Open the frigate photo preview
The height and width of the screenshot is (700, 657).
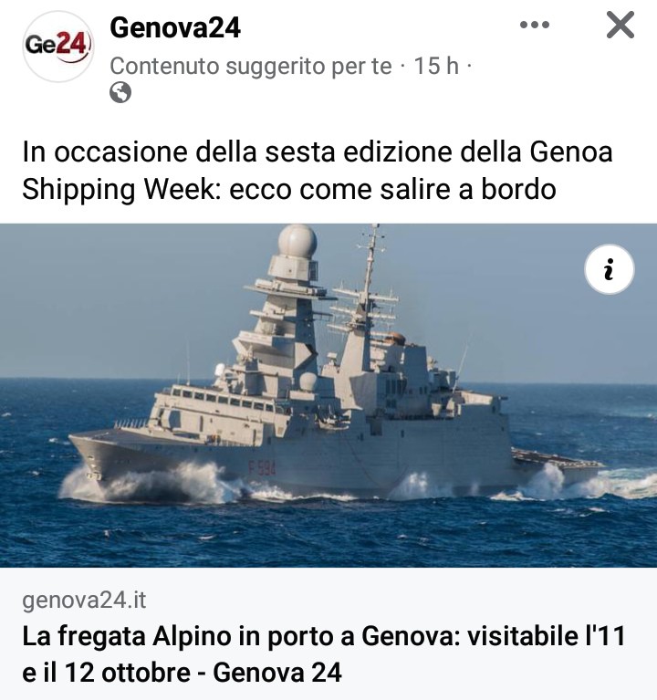click(x=328, y=395)
